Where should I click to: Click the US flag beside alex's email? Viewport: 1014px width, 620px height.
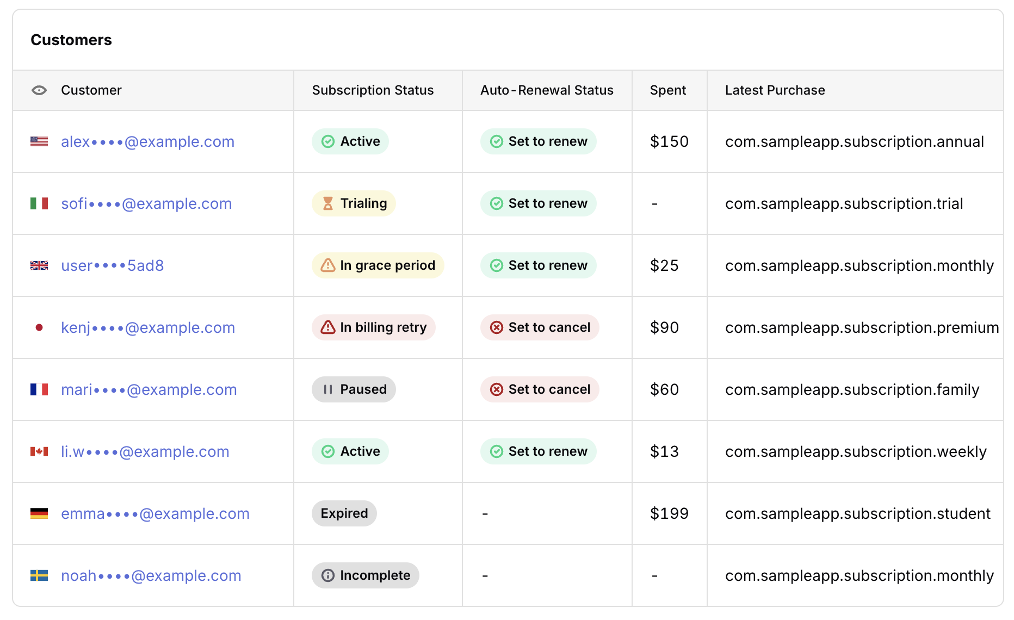pyautogui.click(x=39, y=141)
